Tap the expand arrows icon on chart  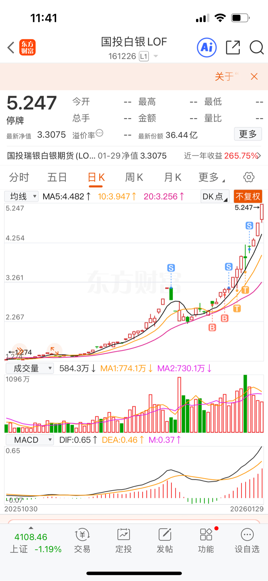[x=54, y=350]
